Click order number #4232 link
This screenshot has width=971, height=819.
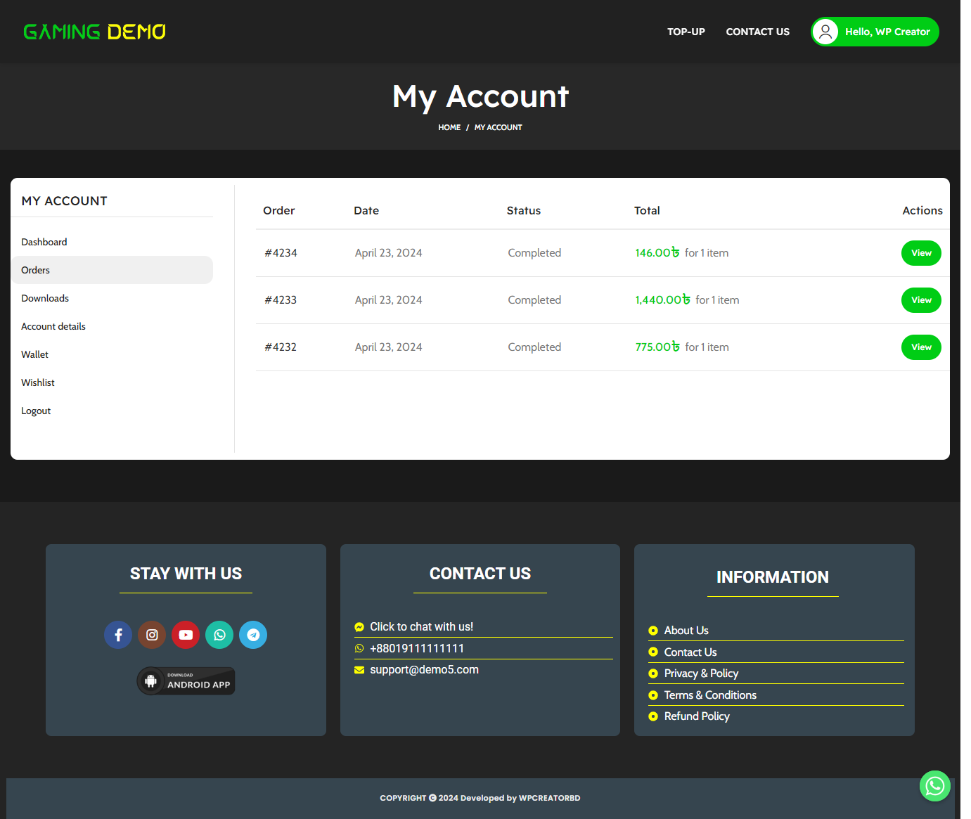tap(281, 347)
